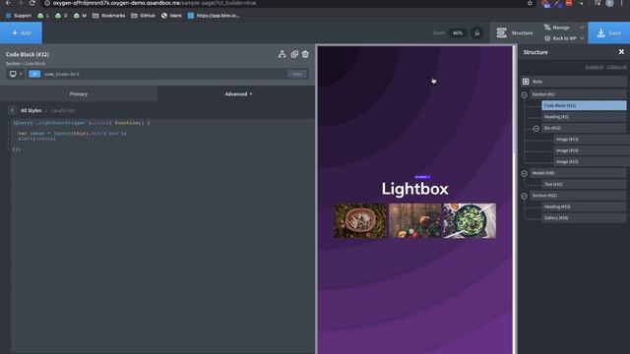Collapse Section (#22) in Structure tree
The image size is (630, 354).
(525, 196)
